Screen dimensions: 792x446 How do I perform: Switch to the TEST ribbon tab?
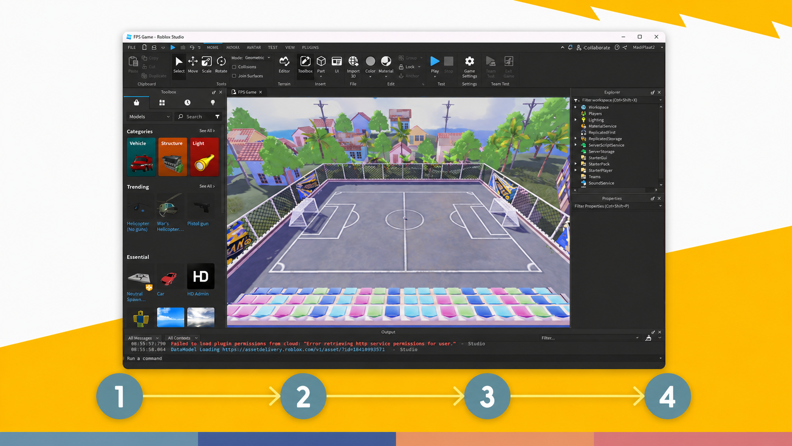273,47
